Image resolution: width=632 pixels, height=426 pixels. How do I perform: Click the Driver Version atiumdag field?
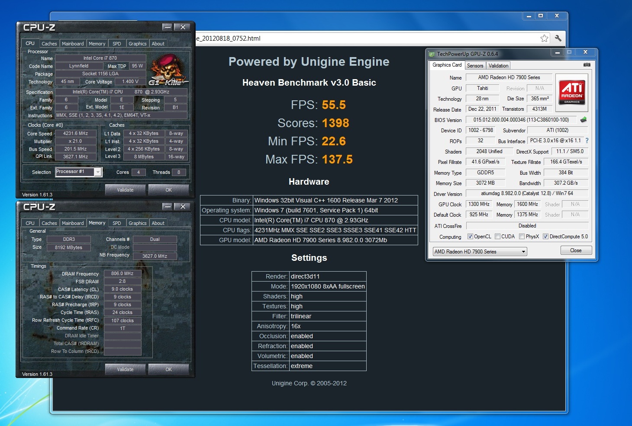click(x=527, y=193)
